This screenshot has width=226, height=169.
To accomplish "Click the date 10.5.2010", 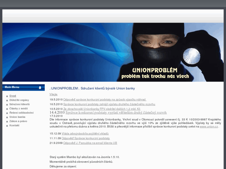I will tap(56, 109).
